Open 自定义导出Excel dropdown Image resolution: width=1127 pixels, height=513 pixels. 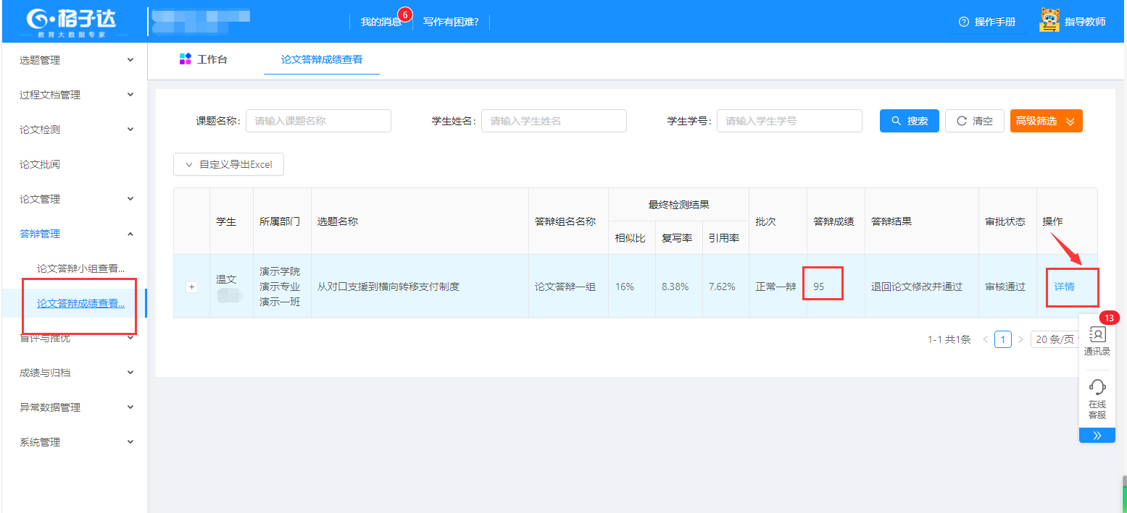pyautogui.click(x=228, y=164)
